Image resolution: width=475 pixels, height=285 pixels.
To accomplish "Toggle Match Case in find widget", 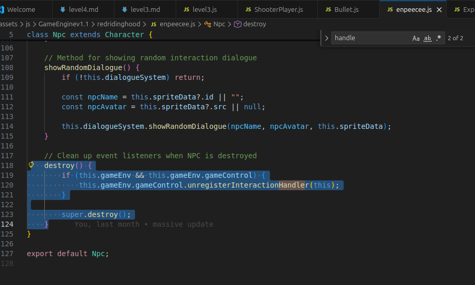I will (x=416, y=38).
